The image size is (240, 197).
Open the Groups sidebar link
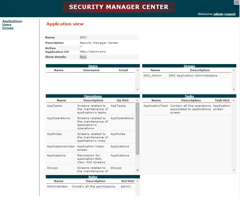(8, 28)
